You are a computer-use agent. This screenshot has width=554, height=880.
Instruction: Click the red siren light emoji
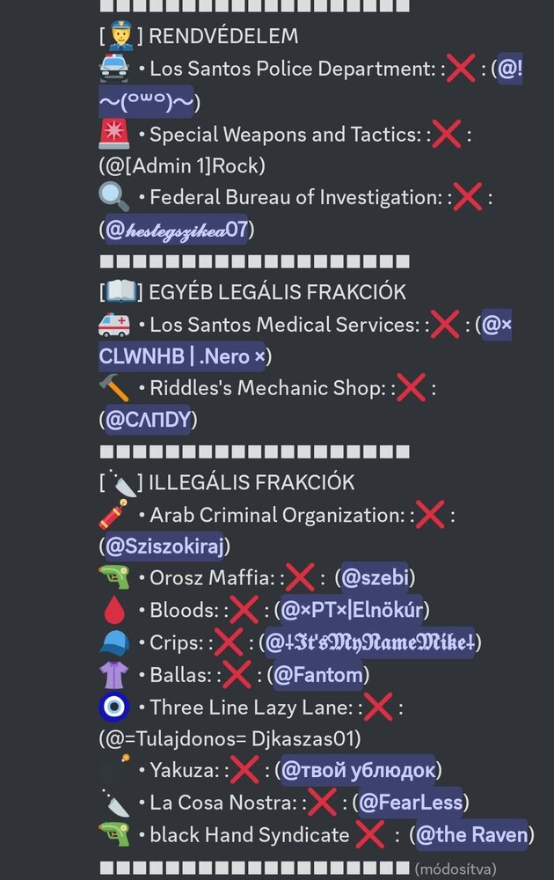pos(113,134)
